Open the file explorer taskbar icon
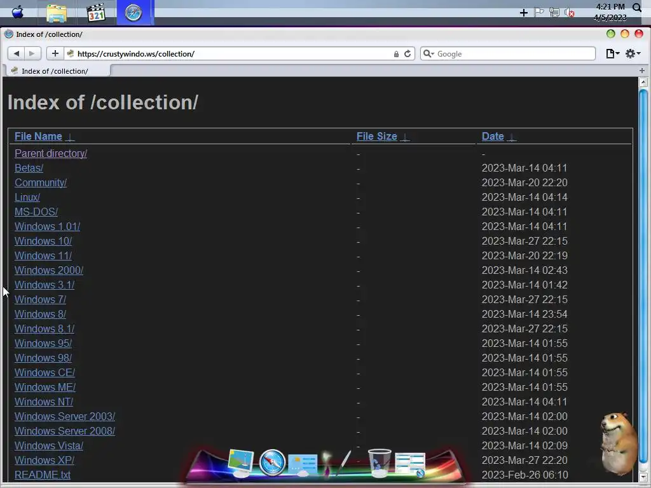651x488 pixels. pyautogui.click(x=57, y=13)
